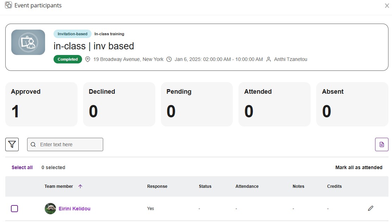Tick the checkbox for Eirini Kelidou

pos(14,209)
